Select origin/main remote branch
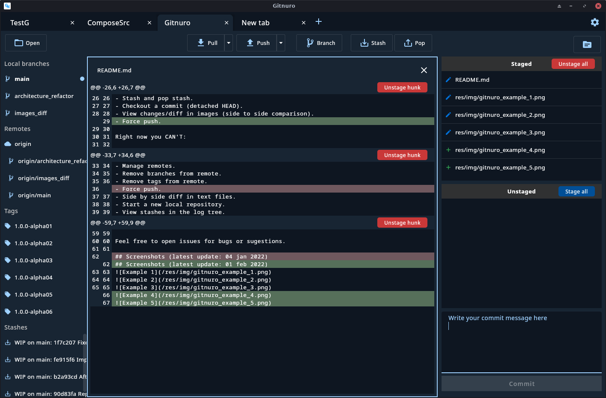 (43, 195)
